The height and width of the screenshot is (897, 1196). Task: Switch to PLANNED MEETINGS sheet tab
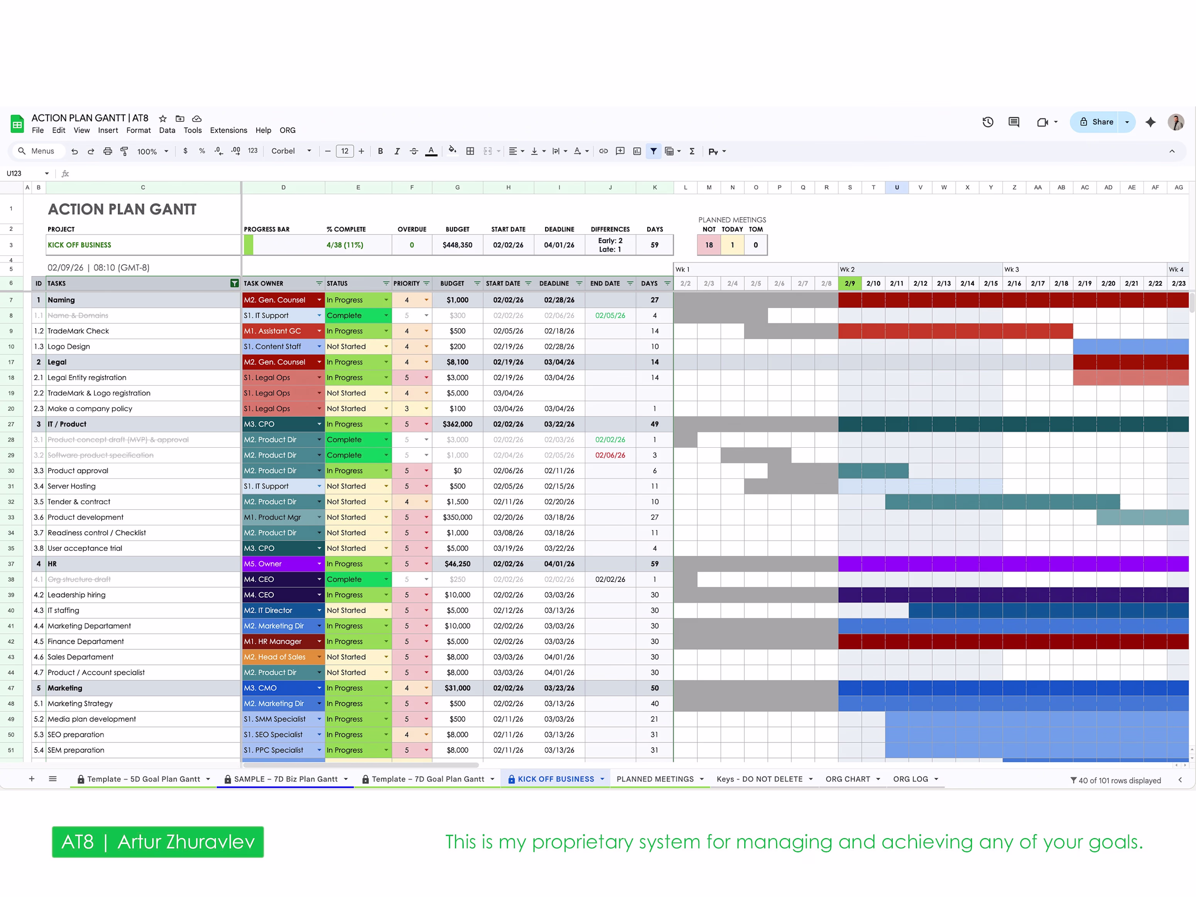coord(655,779)
